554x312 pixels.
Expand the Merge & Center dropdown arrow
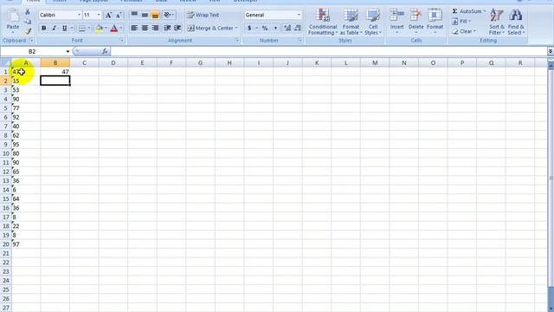(x=236, y=28)
